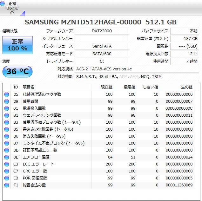Viewport: 202px width, 201px height.
Task: Click raw value 00000000000C
Action: tap(179, 108)
